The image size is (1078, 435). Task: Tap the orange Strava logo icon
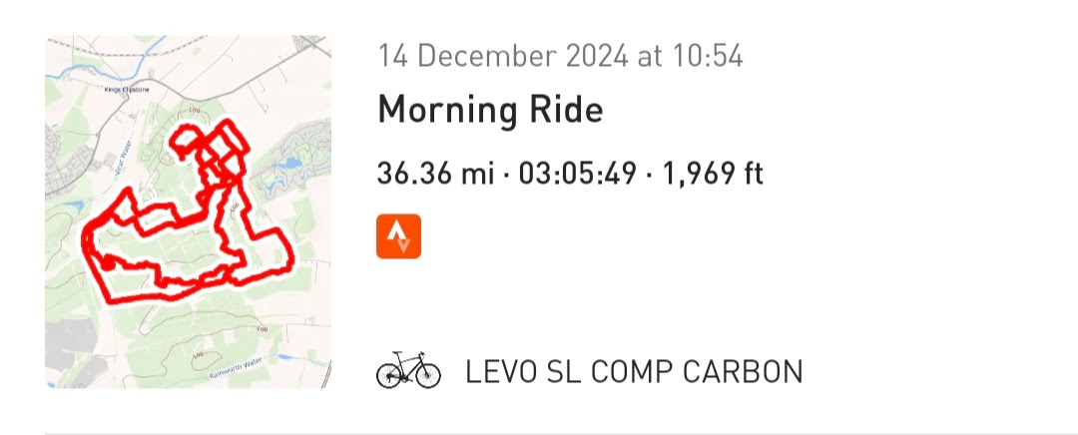[398, 236]
